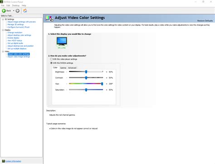Maximize the NVIDIA Control Panel window
215x164 pixels.
[203, 2]
